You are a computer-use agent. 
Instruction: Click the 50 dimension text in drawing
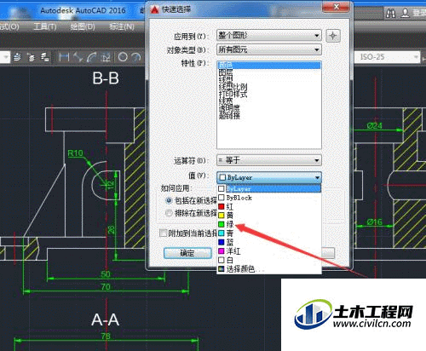pyautogui.click(x=106, y=274)
